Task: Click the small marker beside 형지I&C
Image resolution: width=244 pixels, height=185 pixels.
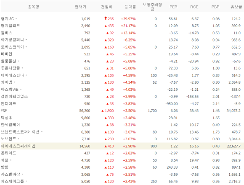Action: pyautogui.click(x=16, y=19)
